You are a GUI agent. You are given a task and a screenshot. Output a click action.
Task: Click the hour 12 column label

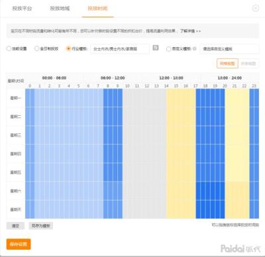pyautogui.click(x=147, y=86)
